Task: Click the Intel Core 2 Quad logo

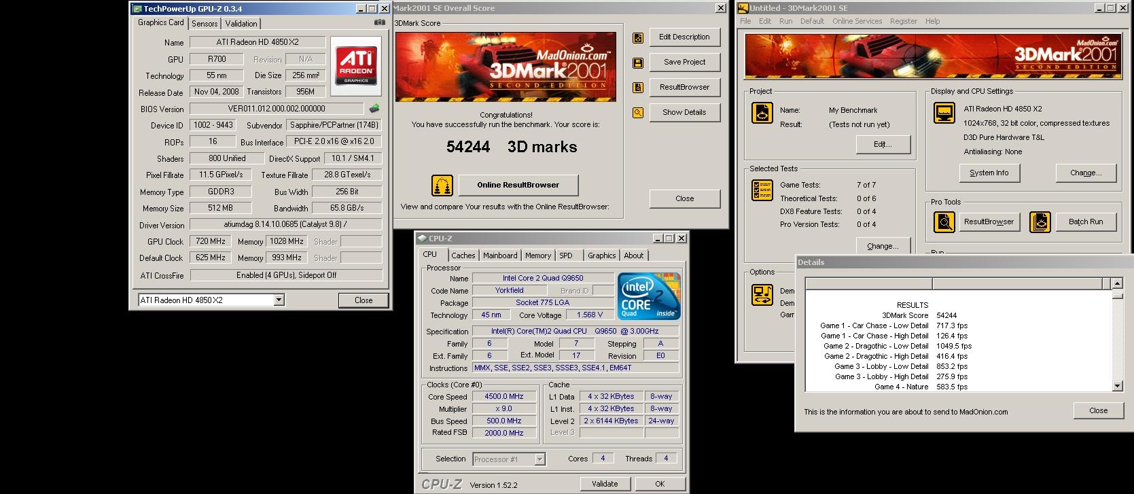Action: (649, 296)
